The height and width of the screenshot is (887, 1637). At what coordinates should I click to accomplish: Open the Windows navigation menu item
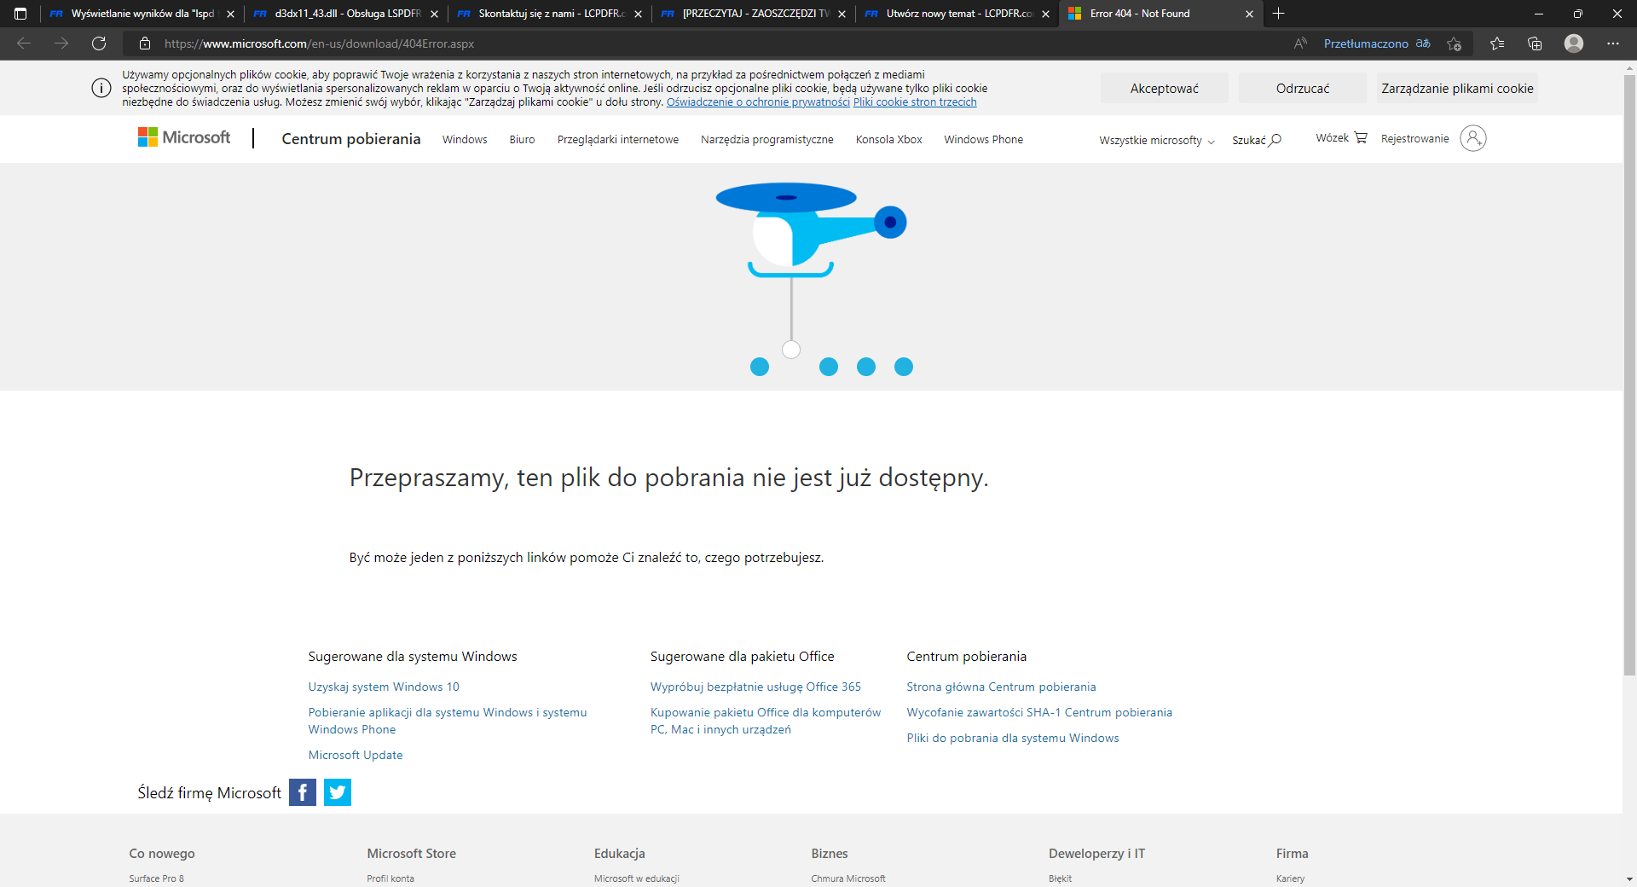pyautogui.click(x=465, y=139)
